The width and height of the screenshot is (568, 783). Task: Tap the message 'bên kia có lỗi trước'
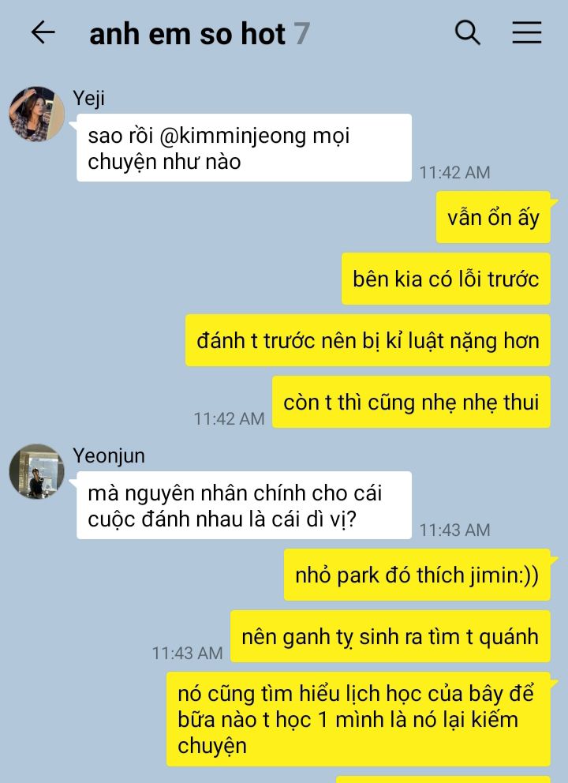[446, 279]
